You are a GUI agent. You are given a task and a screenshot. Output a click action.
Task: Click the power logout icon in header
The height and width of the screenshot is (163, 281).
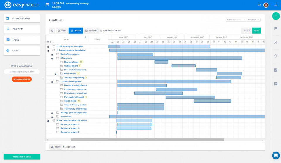click(259, 5)
